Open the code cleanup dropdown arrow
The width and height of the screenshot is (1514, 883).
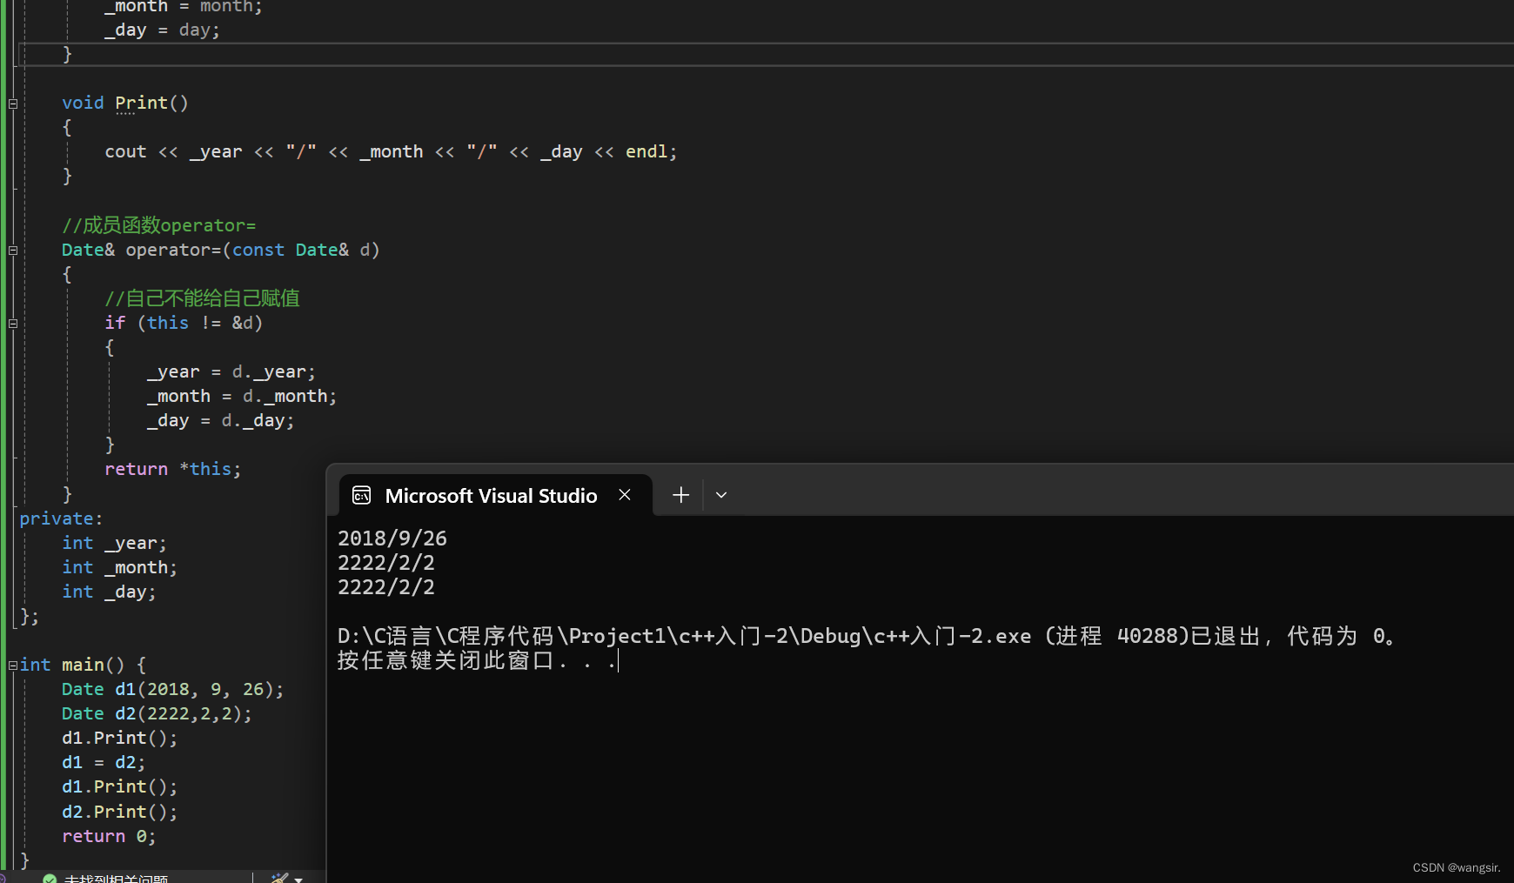click(x=298, y=880)
